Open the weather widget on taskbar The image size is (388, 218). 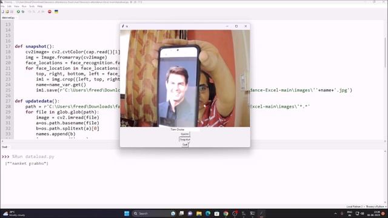tap(14, 214)
